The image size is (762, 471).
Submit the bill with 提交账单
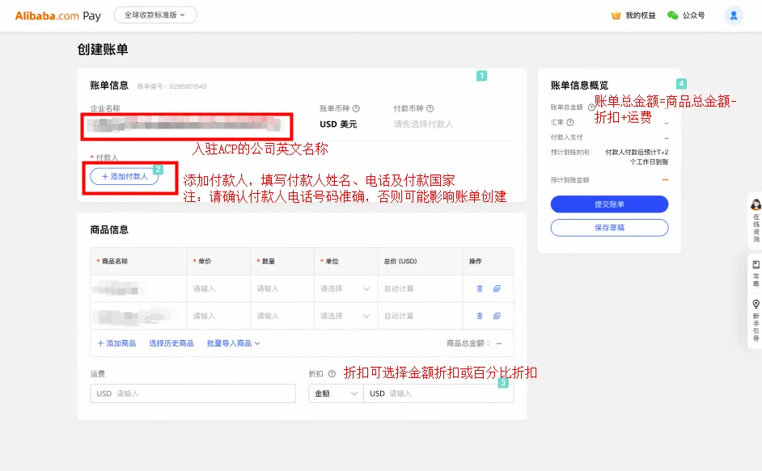pos(608,204)
